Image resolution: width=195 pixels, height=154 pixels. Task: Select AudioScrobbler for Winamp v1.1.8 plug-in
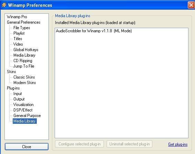pyautogui.click(x=94, y=31)
